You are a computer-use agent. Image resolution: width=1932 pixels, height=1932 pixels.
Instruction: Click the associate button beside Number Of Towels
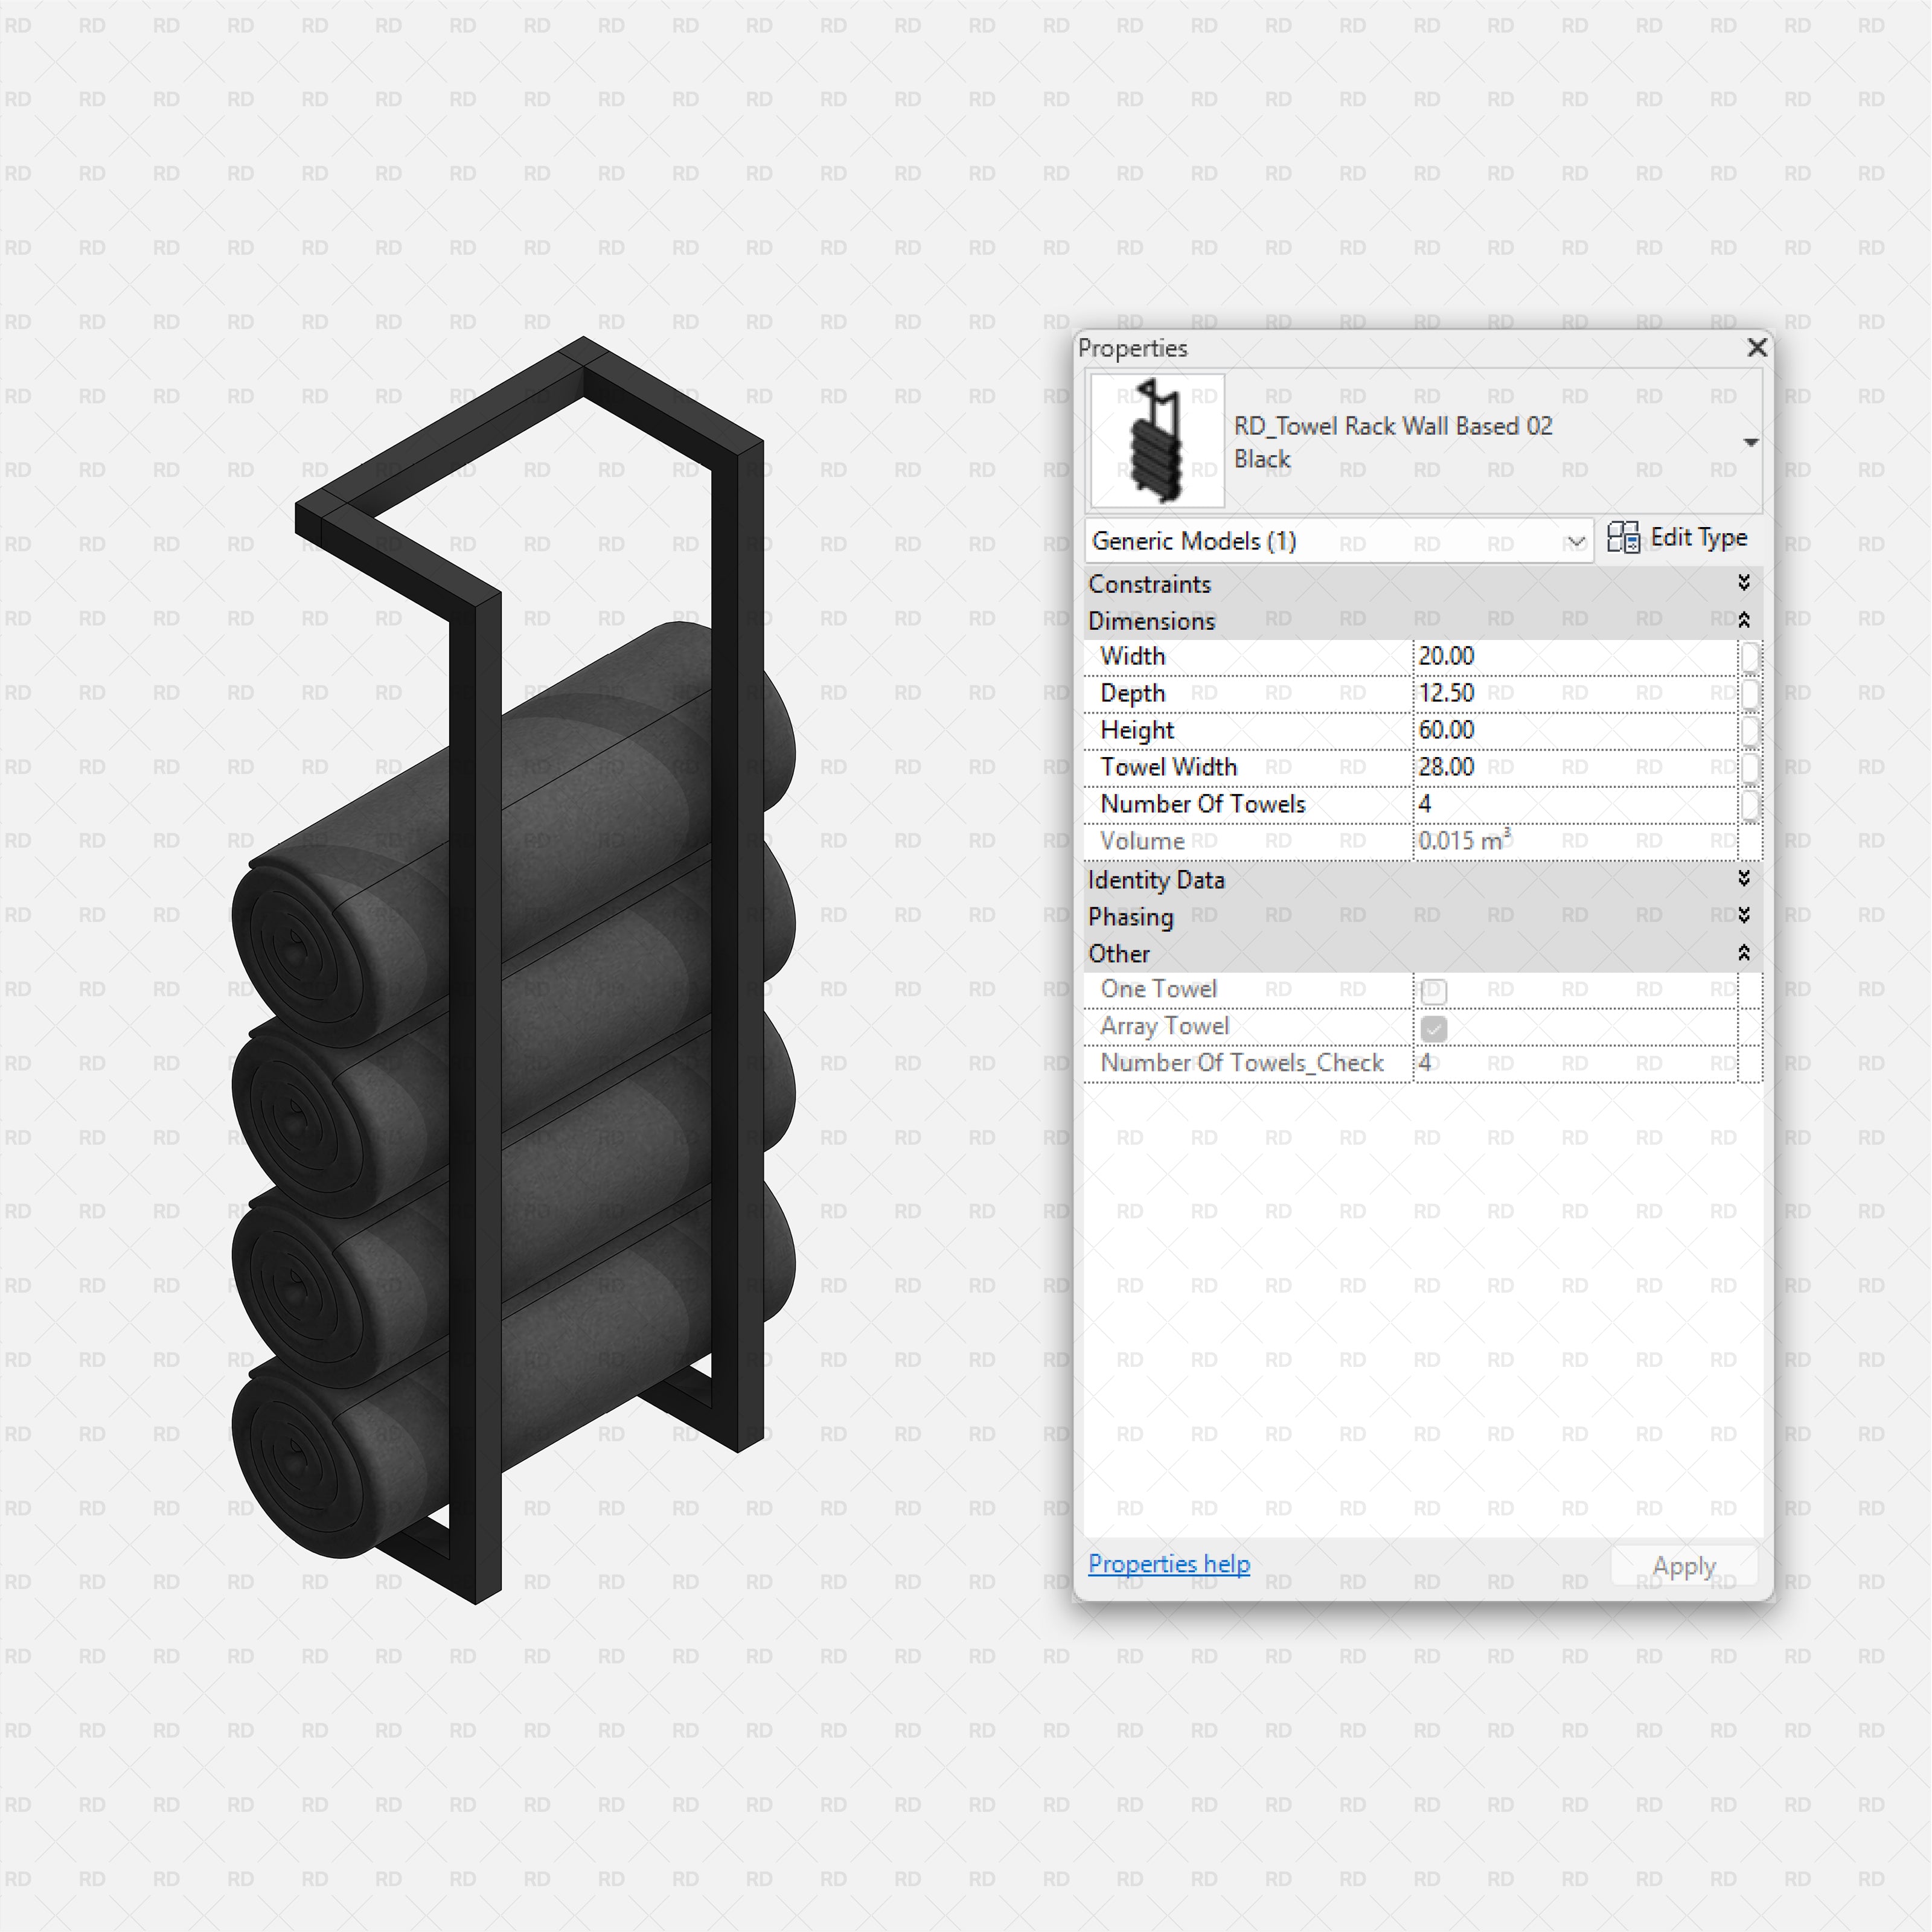tap(1750, 804)
